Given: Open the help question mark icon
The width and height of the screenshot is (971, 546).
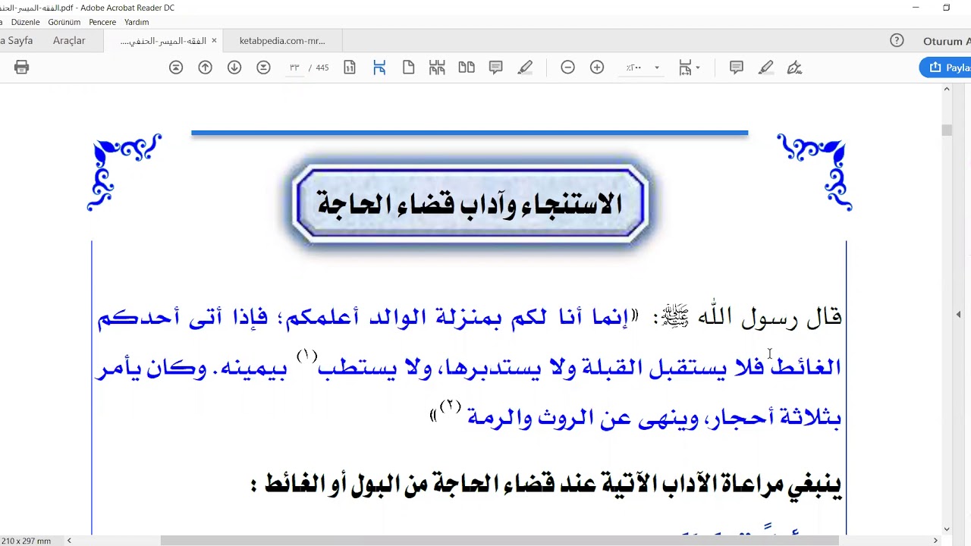Looking at the screenshot, I should [897, 41].
